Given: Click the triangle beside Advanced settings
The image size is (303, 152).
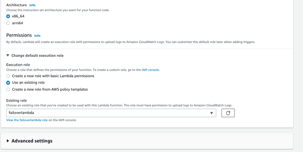Looking at the screenshot, I should 8,141.
